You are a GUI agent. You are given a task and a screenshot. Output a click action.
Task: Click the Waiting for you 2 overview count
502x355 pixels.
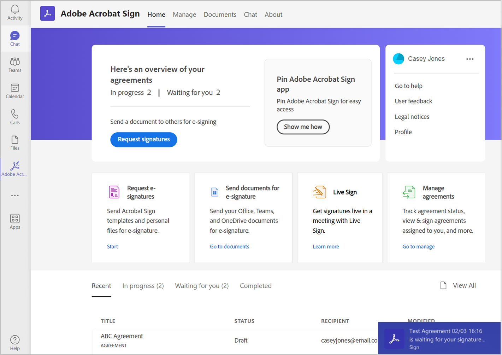tap(194, 93)
